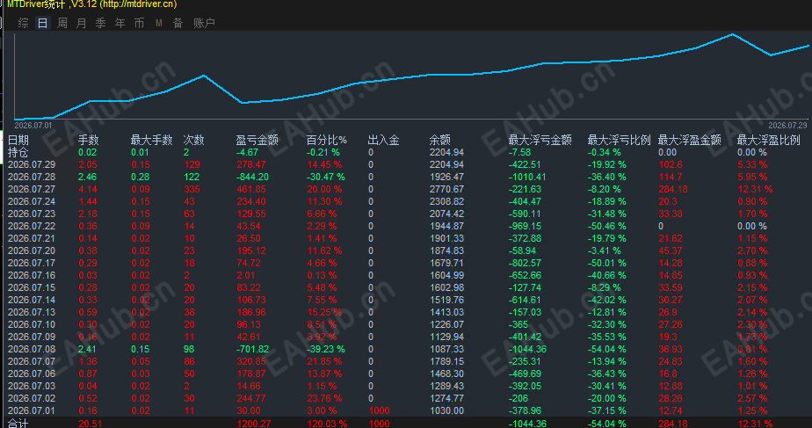
Task: Select the 2026.07.29 date row
Action: (x=32, y=164)
